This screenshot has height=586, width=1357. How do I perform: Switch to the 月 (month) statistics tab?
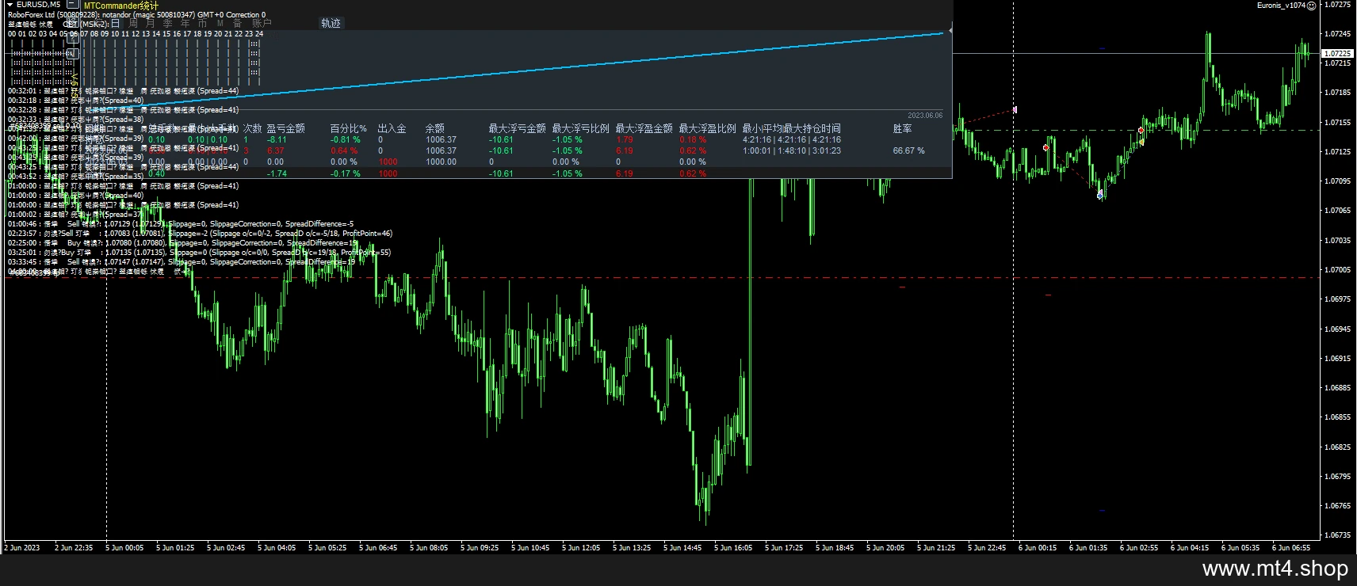point(151,24)
